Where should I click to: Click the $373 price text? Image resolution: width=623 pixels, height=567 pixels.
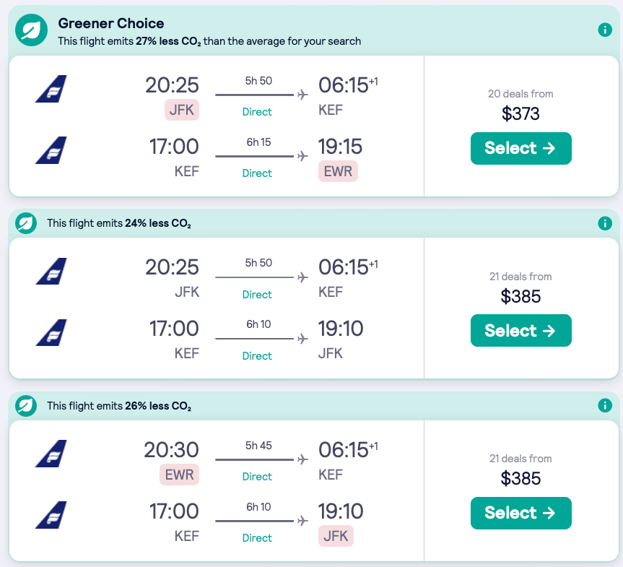click(520, 113)
